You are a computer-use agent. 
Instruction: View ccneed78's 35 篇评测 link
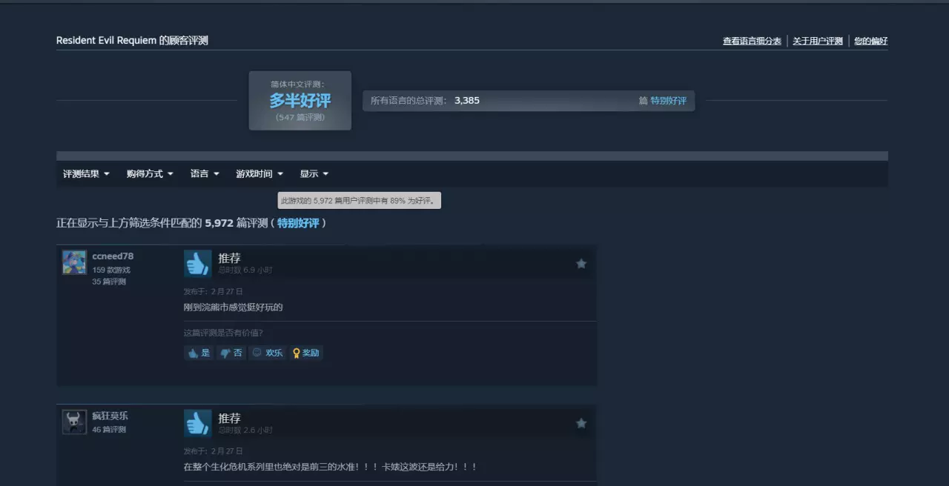pos(109,282)
